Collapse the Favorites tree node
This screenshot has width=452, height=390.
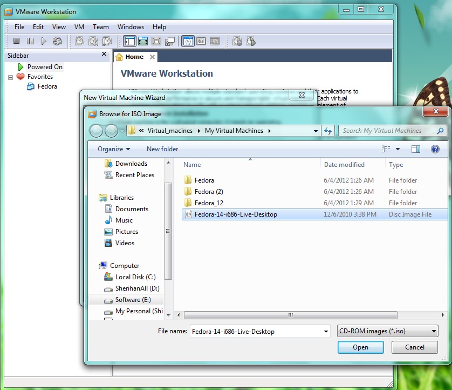point(10,77)
